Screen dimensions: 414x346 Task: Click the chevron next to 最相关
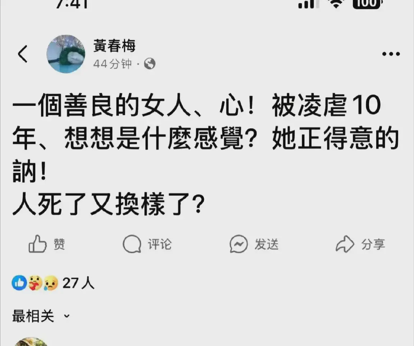click(67, 316)
